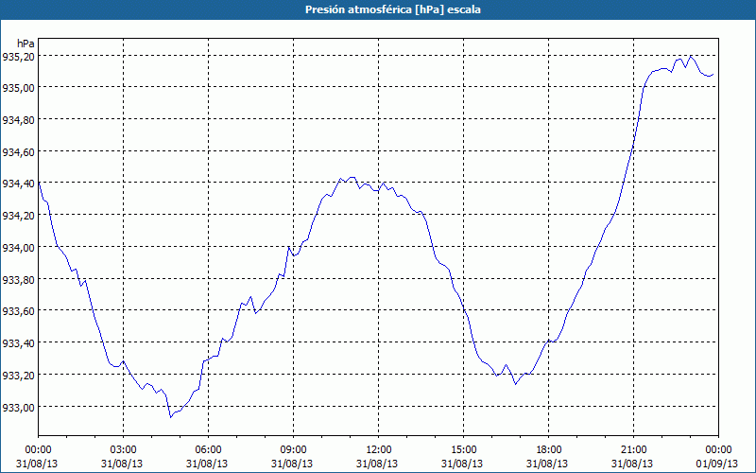Image resolution: width=756 pixels, height=473 pixels.
Task: Select the 21:00 time axis label
Action: (633, 450)
